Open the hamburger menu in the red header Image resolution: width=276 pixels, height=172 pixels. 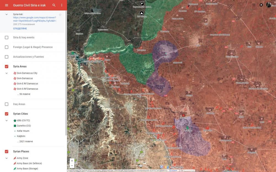pos(7,5)
